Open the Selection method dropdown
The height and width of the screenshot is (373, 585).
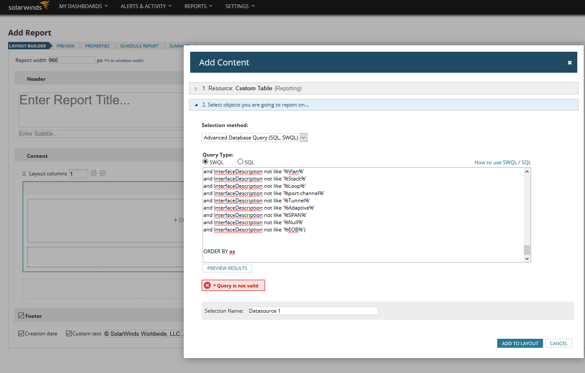point(254,137)
